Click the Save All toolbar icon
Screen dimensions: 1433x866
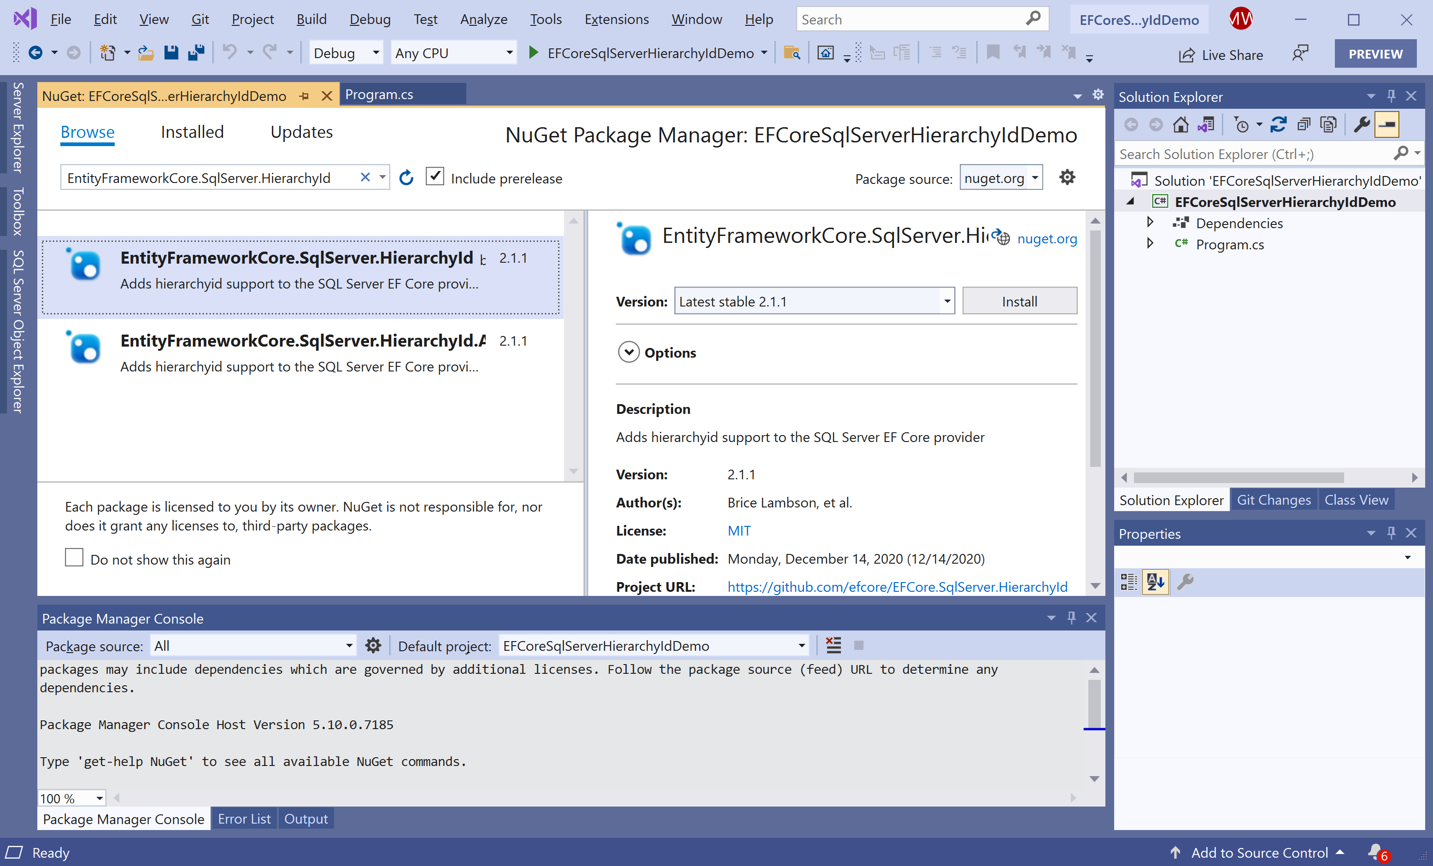point(196,53)
